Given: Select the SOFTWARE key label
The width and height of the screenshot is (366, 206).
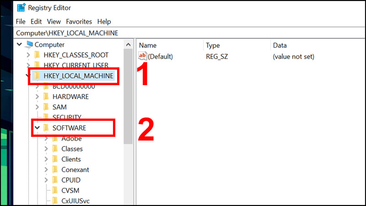Looking at the screenshot, I should [69, 128].
